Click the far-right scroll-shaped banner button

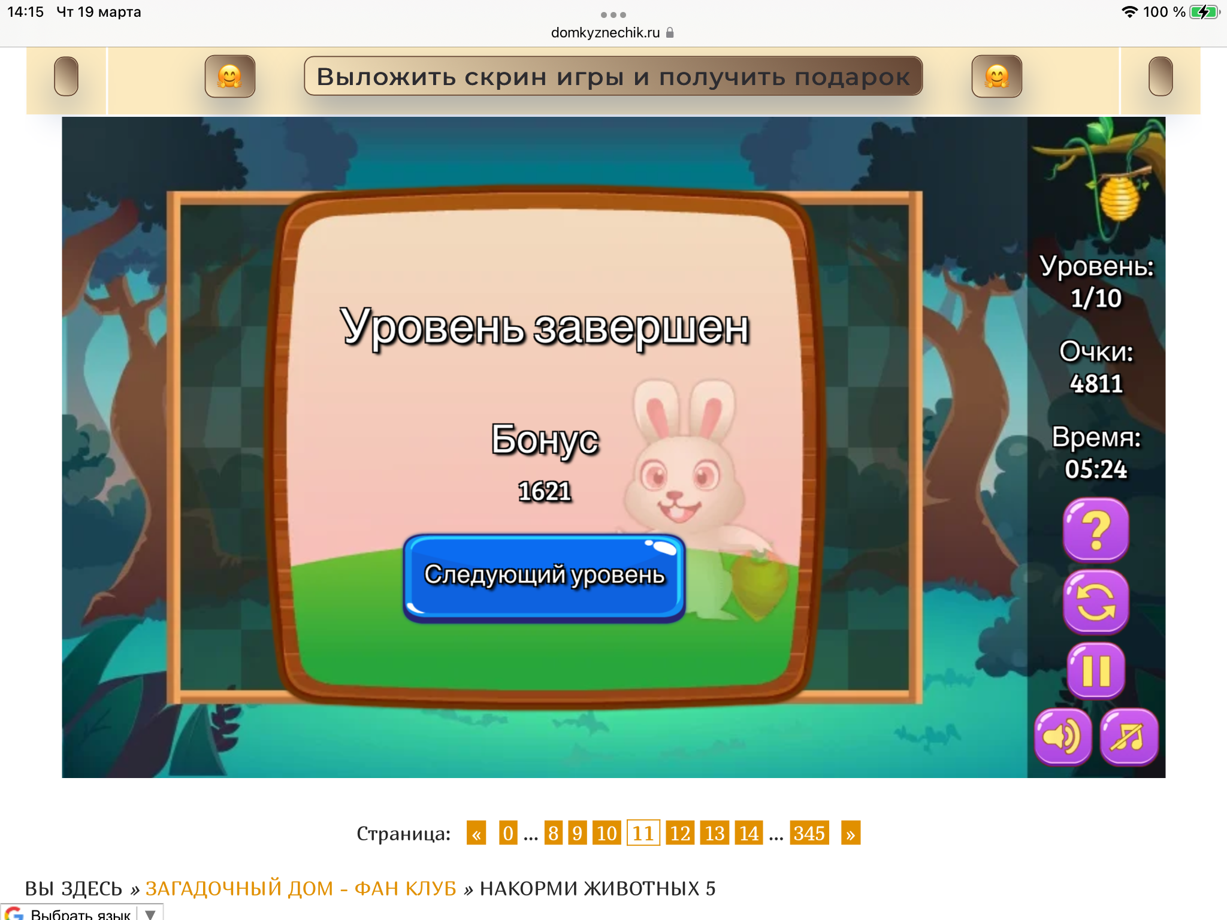point(1160,77)
